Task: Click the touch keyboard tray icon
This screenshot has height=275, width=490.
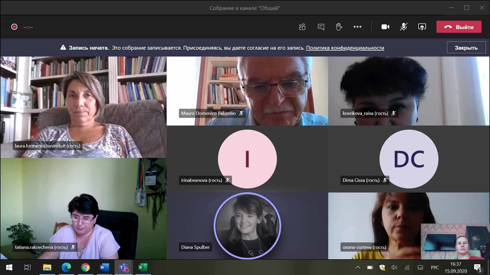Action: pos(420,267)
